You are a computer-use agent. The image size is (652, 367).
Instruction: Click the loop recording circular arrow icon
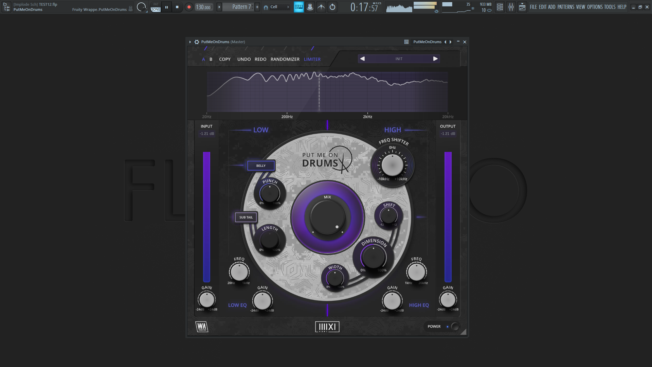332,7
